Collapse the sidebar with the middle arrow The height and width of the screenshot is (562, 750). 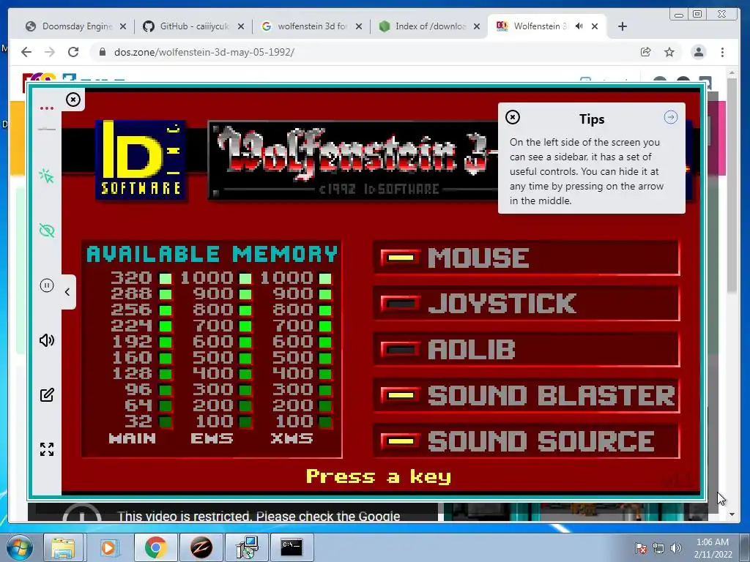point(67,292)
